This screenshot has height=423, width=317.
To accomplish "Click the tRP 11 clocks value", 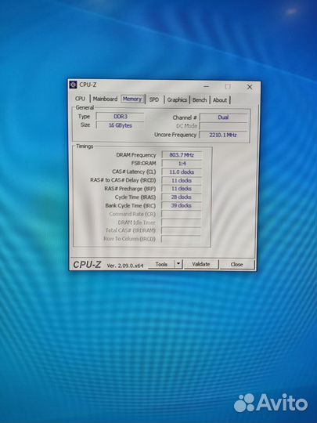I will tap(182, 189).
